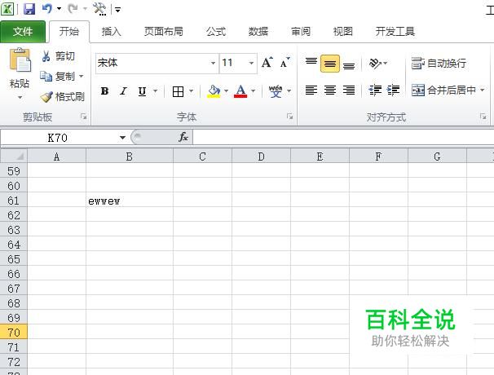Screen dimensions: 494x375
Task: Open the 审阅 tab
Action: pyautogui.click(x=301, y=32)
